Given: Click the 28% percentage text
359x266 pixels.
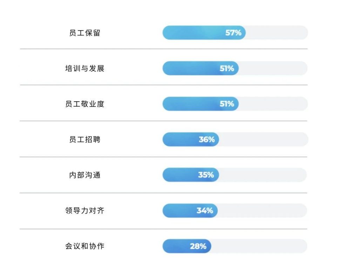Looking at the screenshot, I should click(198, 246).
